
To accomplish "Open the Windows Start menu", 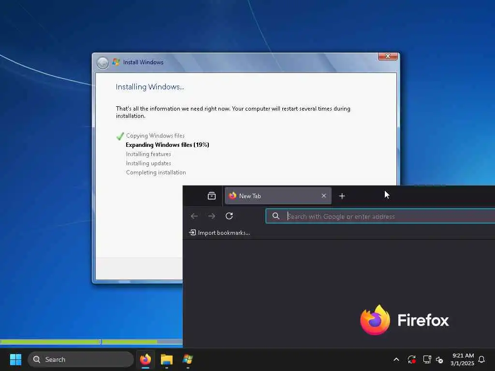I will 15,359.
